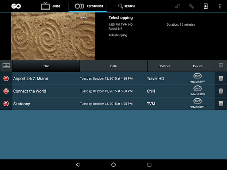Sort recordings by Title column
The height and width of the screenshot is (170, 227).
pyautogui.click(x=46, y=66)
